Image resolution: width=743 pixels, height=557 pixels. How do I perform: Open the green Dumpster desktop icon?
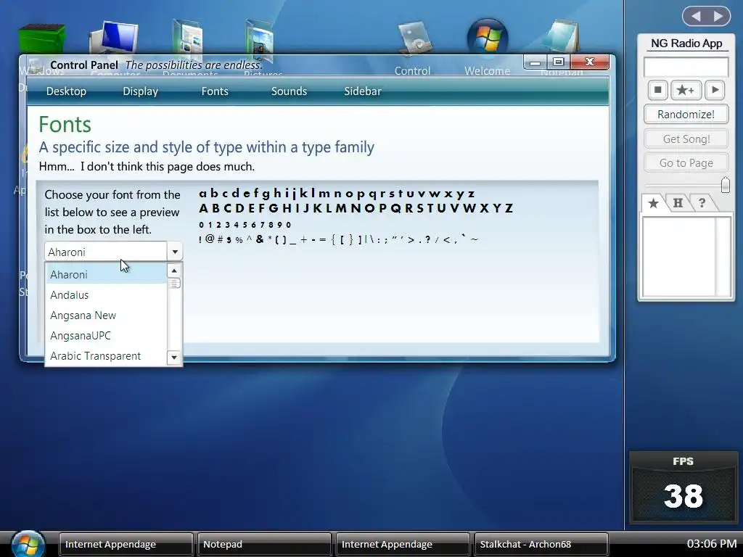point(41,39)
